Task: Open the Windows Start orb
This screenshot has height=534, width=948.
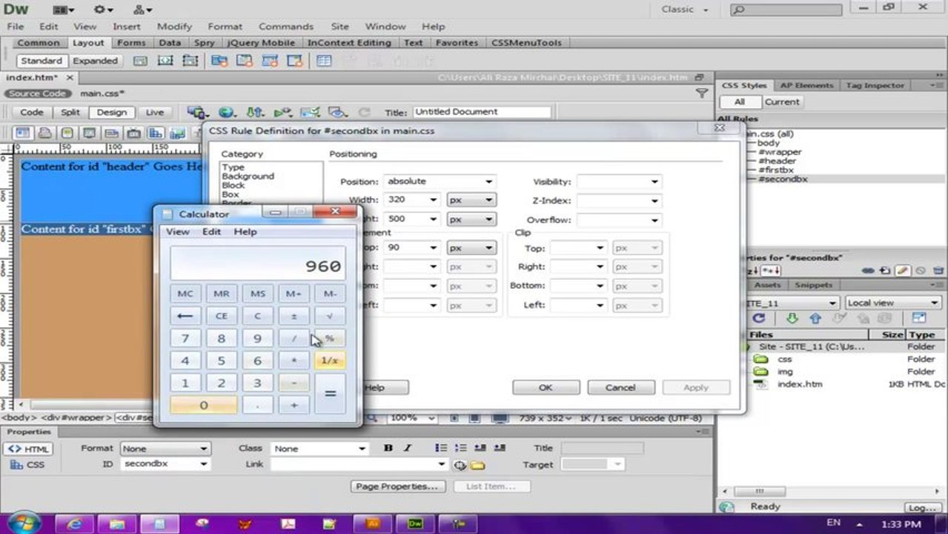Action: pyautogui.click(x=23, y=523)
